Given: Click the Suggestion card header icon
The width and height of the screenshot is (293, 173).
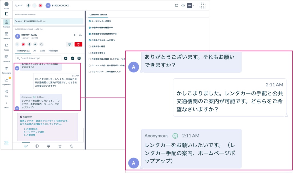Looking at the screenshot, I should [21, 117].
